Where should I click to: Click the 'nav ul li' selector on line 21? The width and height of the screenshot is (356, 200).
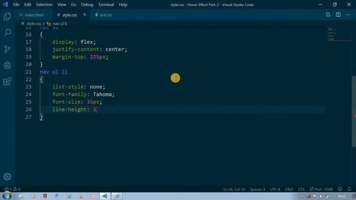tap(53, 72)
